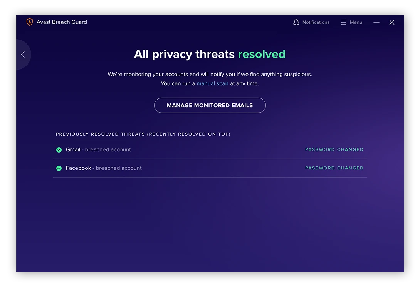The width and height of the screenshot is (420, 287).
Task: Go back using the left arrow
Action: (x=23, y=55)
